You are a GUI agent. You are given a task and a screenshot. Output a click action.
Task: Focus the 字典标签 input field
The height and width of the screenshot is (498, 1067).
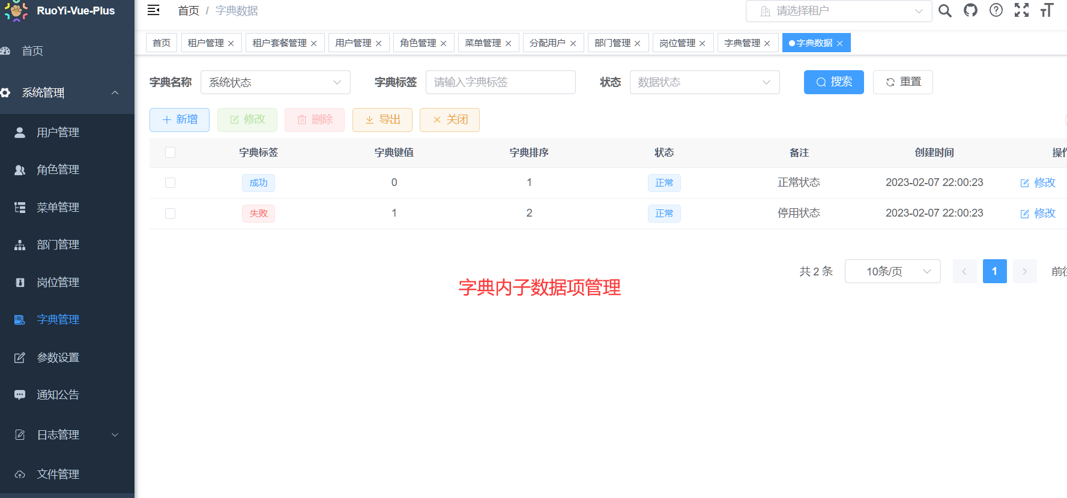coord(500,82)
